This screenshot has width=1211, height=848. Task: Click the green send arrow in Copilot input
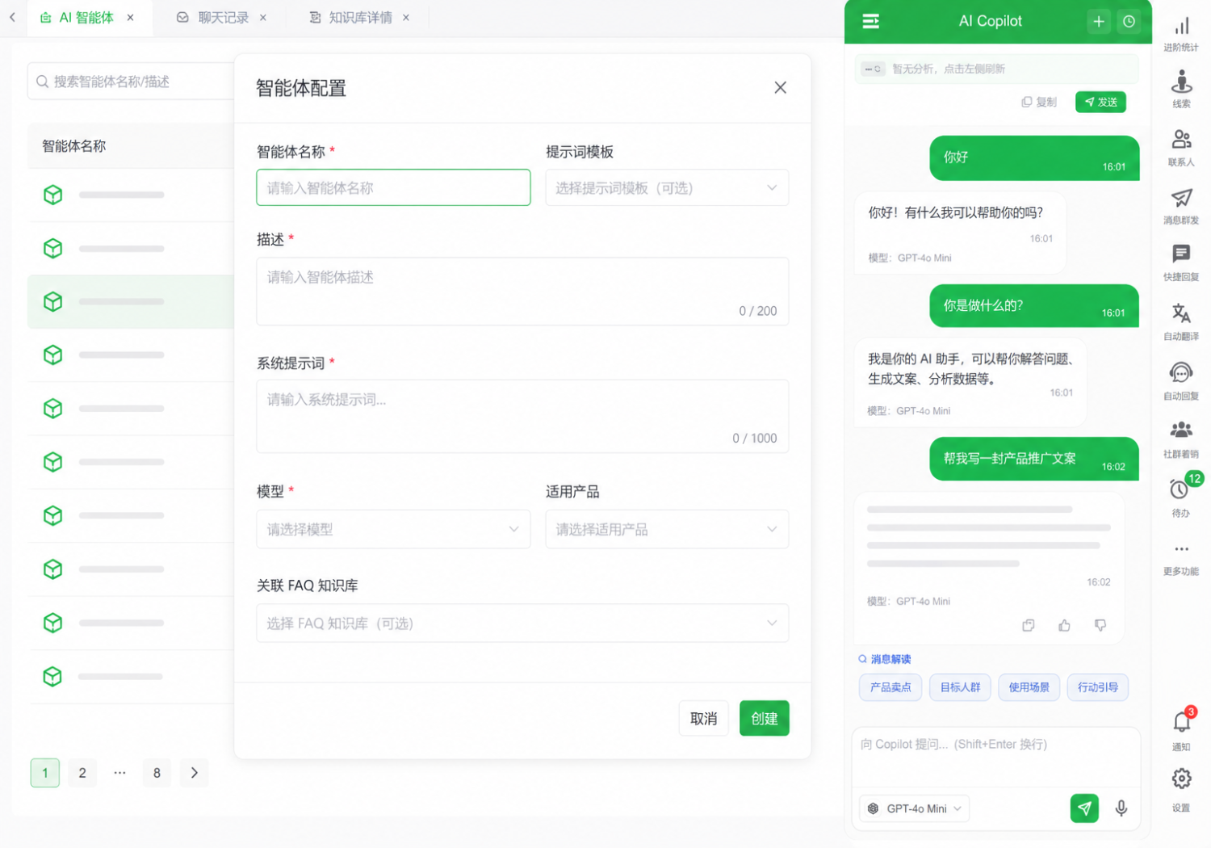click(x=1084, y=808)
